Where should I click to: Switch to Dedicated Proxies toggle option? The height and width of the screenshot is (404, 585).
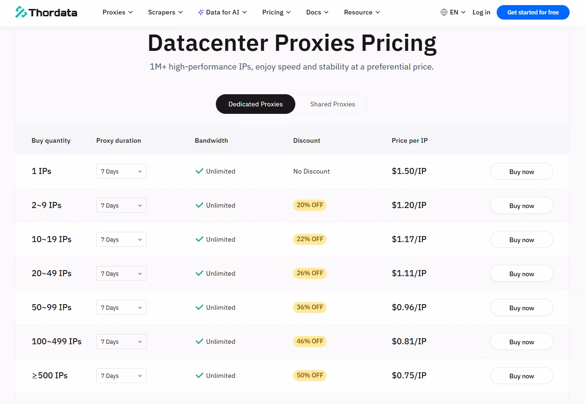tap(255, 104)
